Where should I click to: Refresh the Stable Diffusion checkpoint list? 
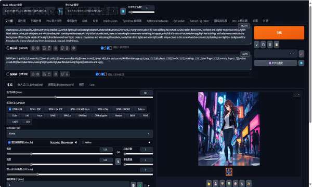[x=60, y=11]
